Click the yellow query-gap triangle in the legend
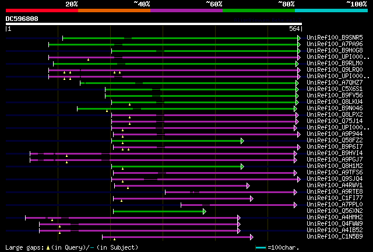 [48, 248]
